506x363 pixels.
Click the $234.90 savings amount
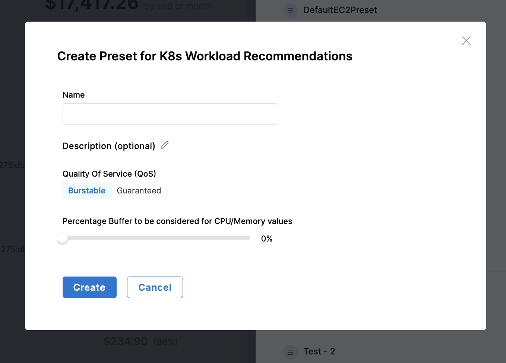125,341
